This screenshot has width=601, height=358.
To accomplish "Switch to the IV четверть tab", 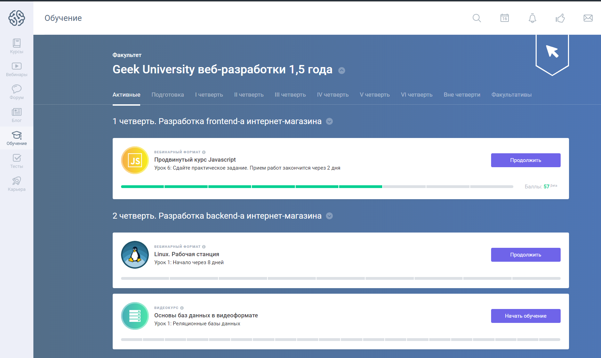I will coord(333,95).
